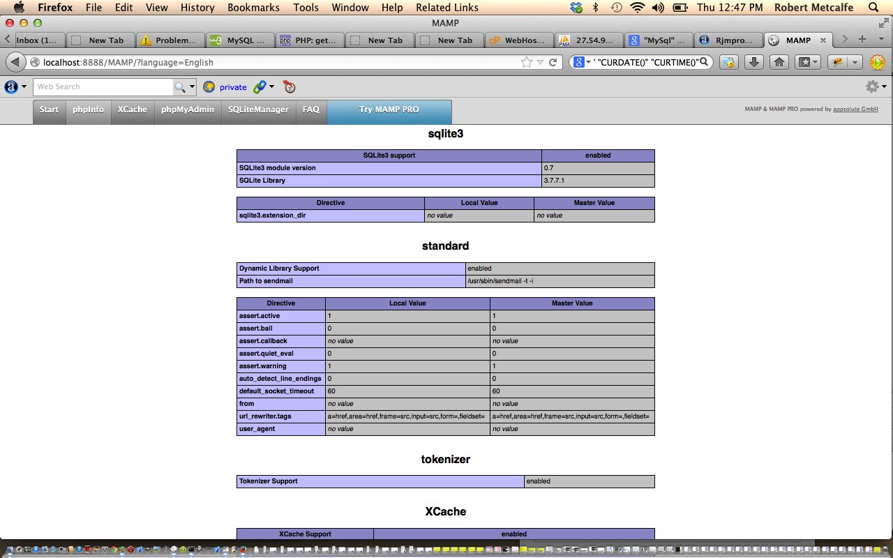The image size is (893, 558).
Task: Switch to the Rjmpro... tab
Action: (728, 40)
